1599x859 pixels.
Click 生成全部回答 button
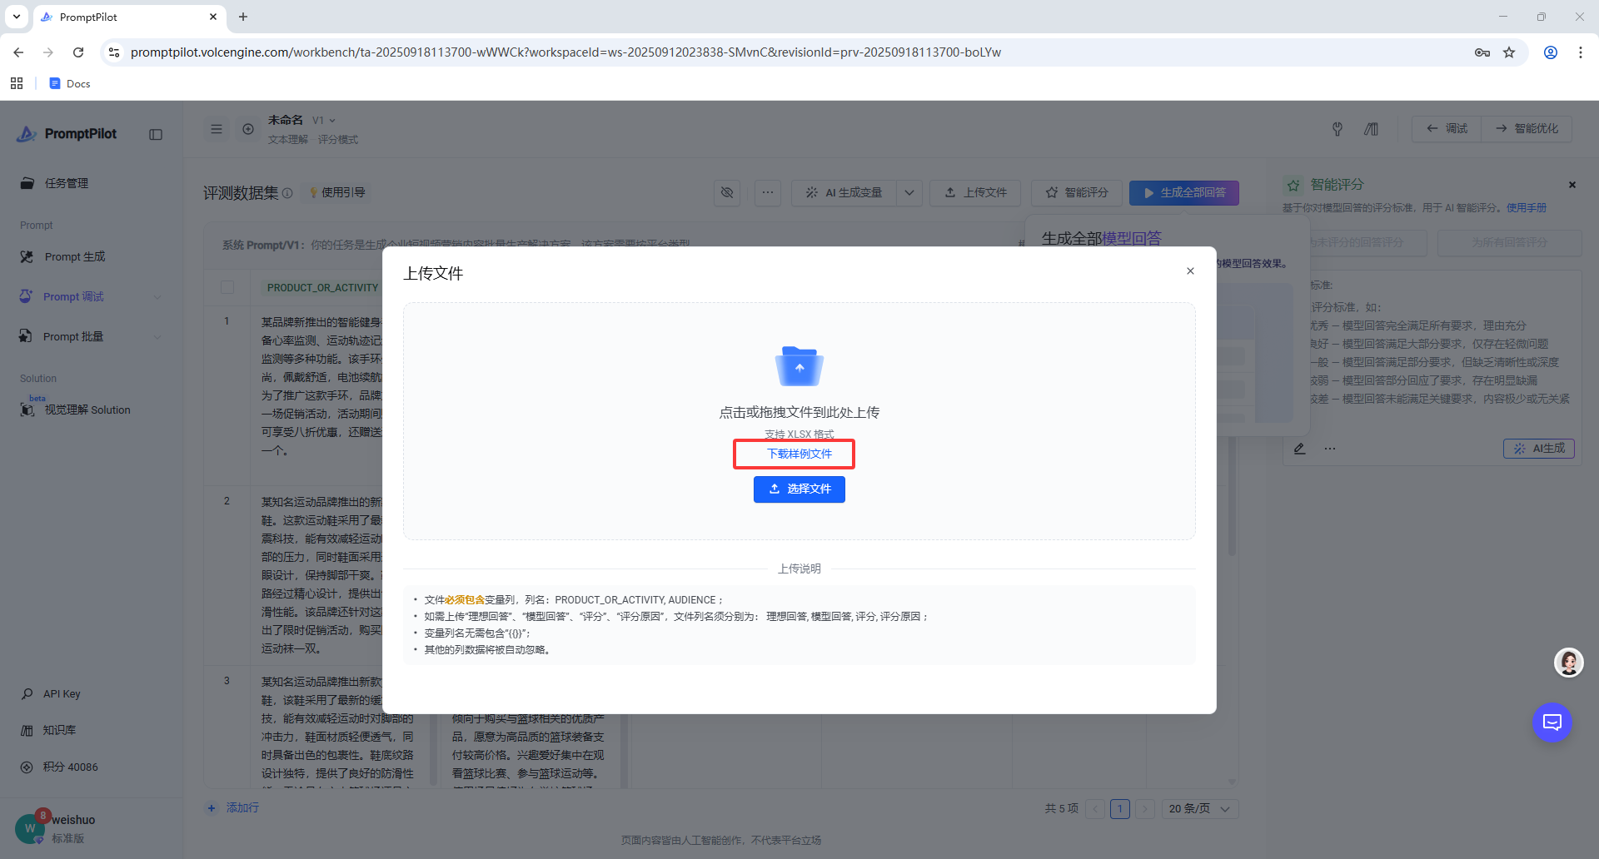coord(1184,192)
